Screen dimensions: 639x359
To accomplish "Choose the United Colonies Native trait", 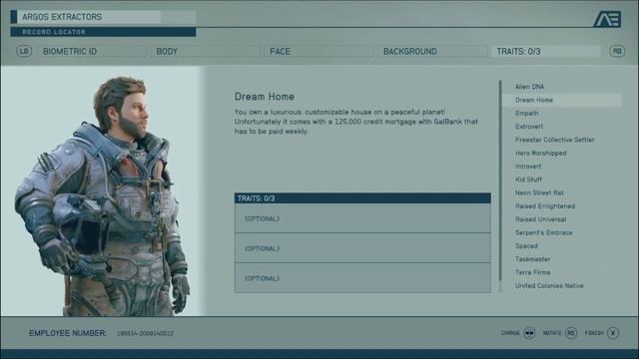I will pyautogui.click(x=549, y=286).
